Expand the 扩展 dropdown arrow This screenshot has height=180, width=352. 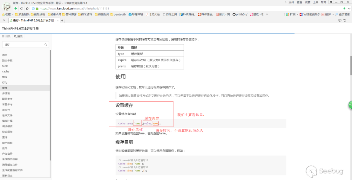coord(297,14)
